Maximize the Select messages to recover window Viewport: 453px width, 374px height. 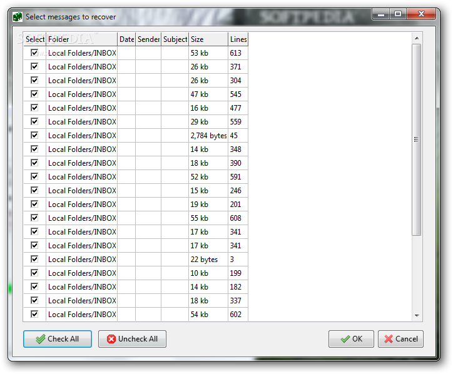[x=398, y=14]
